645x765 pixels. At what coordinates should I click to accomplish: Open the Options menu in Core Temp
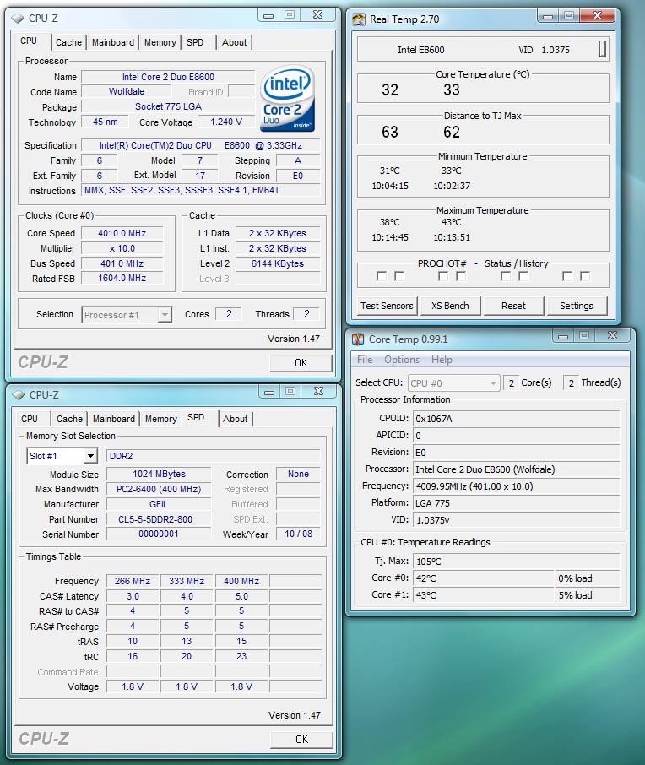point(402,360)
